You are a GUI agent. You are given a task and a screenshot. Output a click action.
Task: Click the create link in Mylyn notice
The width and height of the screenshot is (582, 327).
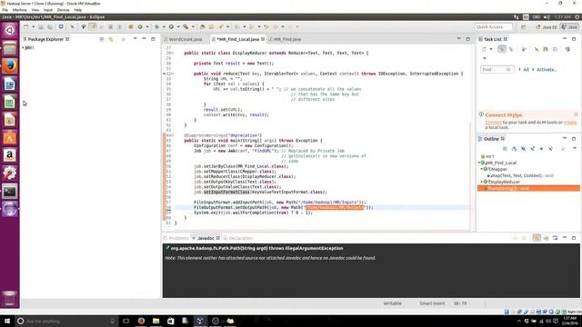click(x=570, y=123)
